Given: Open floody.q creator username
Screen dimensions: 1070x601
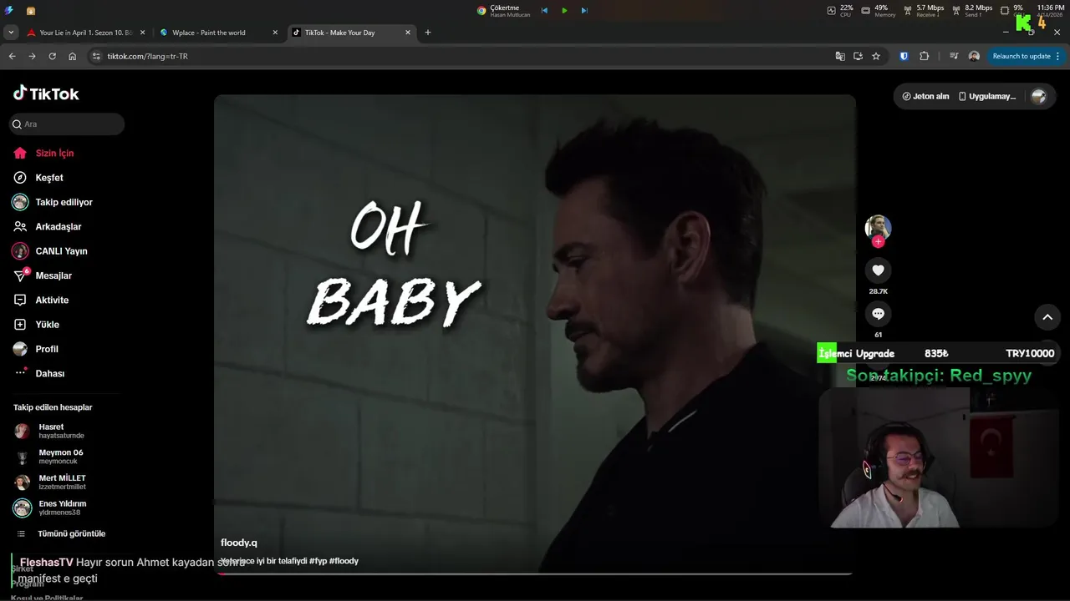Looking at the screenshot, I should [239, 543].
